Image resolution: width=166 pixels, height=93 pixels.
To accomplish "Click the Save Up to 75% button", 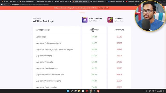I will coord(104,8).
